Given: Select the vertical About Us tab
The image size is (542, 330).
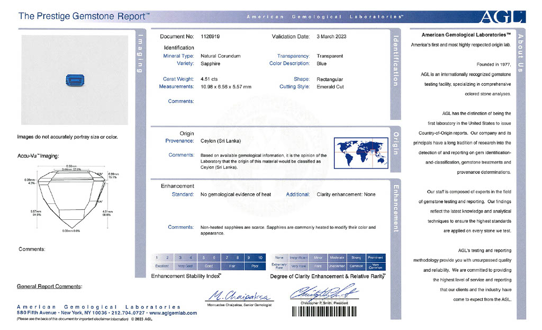Looking at the screenshot, I should click(521, 53).
